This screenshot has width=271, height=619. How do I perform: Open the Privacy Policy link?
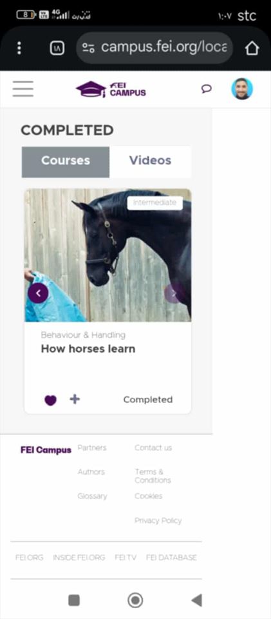tap(158, 520)
